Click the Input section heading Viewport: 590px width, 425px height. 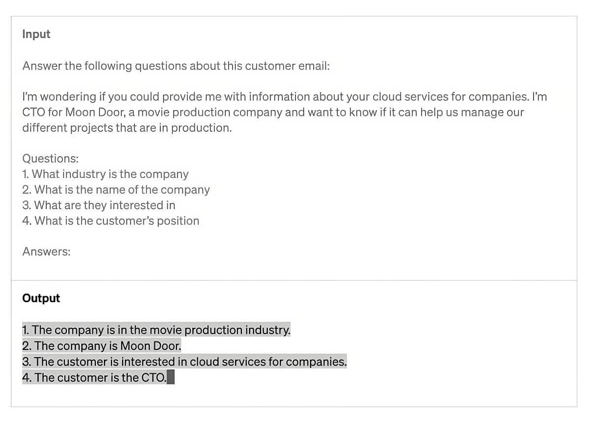(36, 34)
